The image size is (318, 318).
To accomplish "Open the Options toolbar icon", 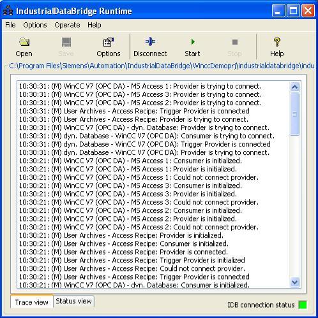I will click(109, 42).
